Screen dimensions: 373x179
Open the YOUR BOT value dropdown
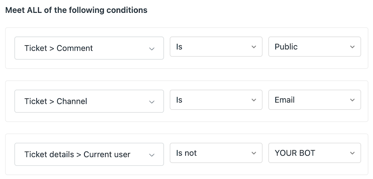click(314, 153)
